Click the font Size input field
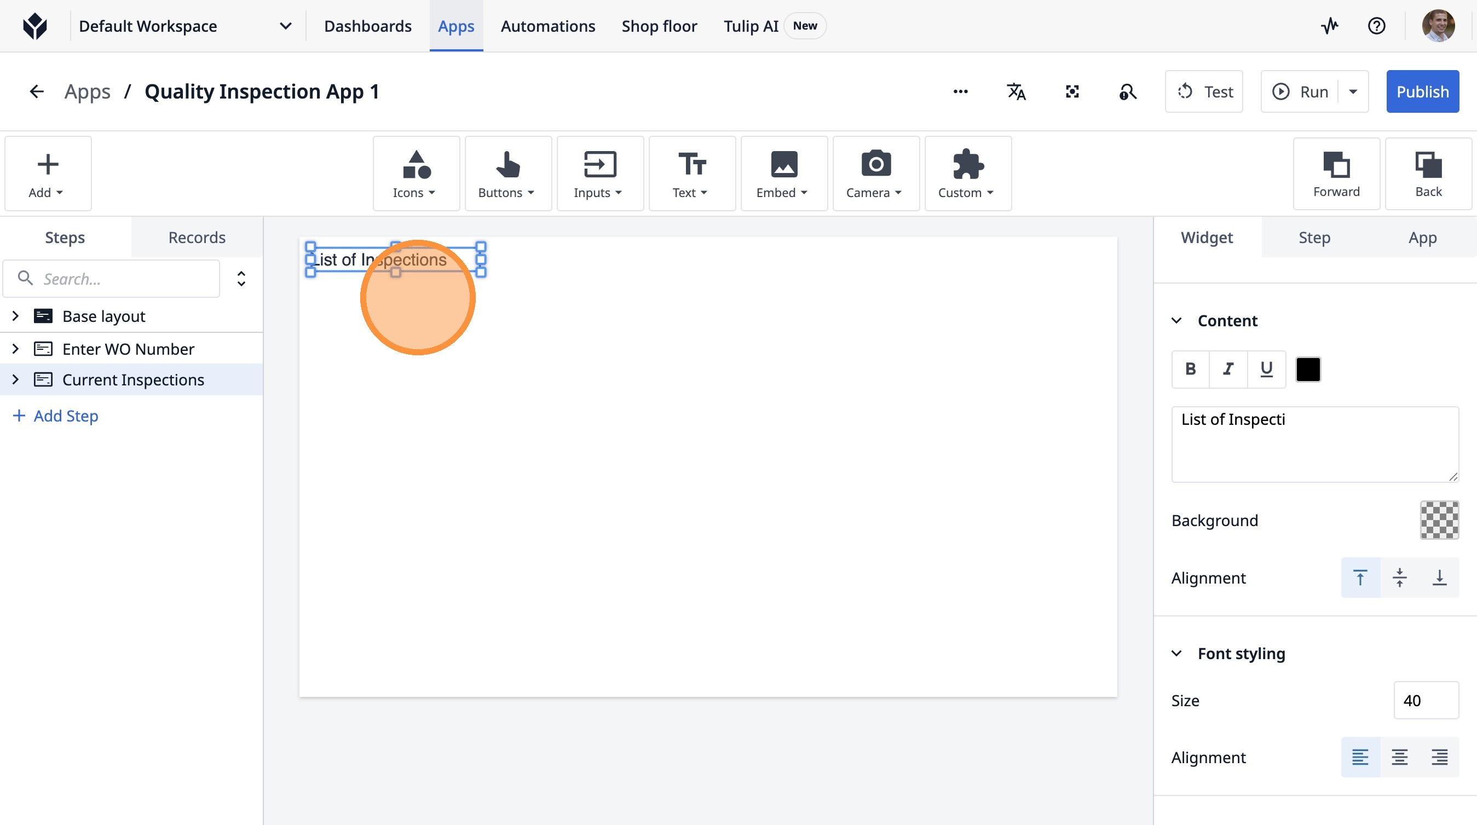This screenshot has height=825, width=1477. tap(1426, 700)
